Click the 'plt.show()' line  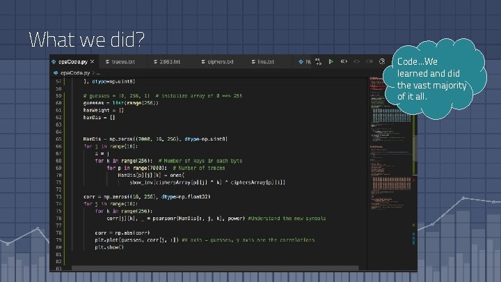tap(109, 247)
